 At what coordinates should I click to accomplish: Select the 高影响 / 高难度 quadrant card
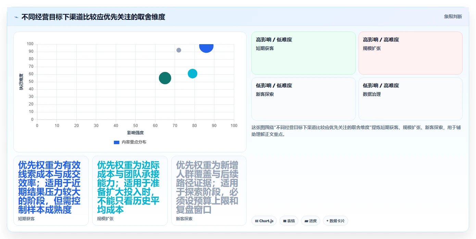[410, 53]
